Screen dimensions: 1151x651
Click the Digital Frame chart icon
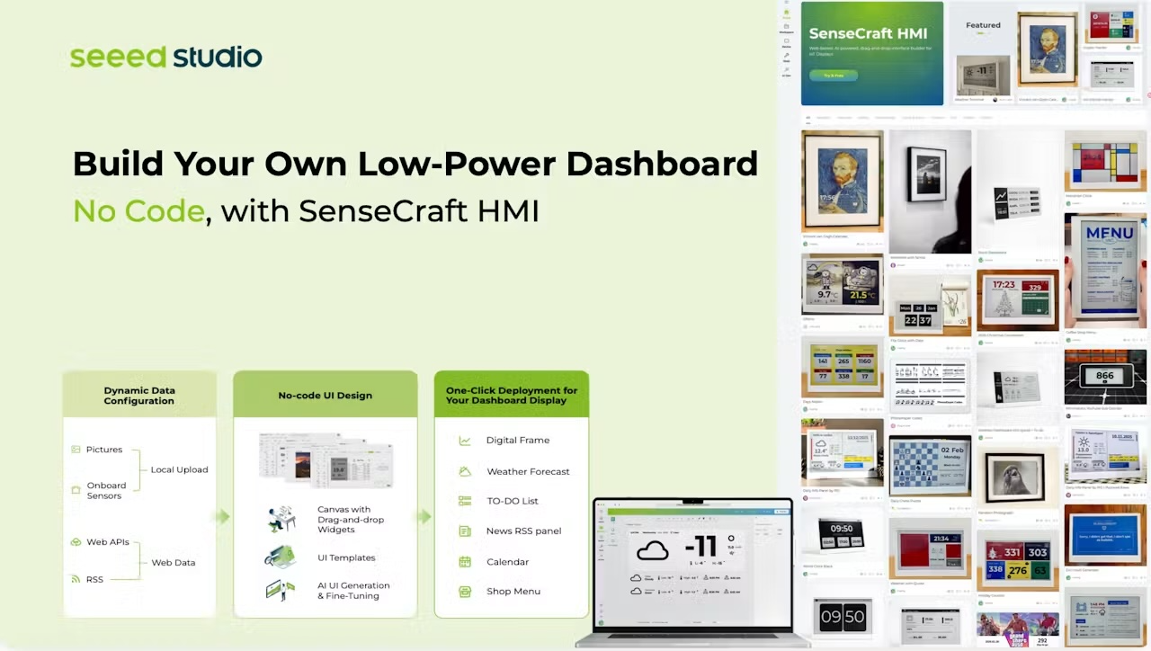tap(465, 441)
